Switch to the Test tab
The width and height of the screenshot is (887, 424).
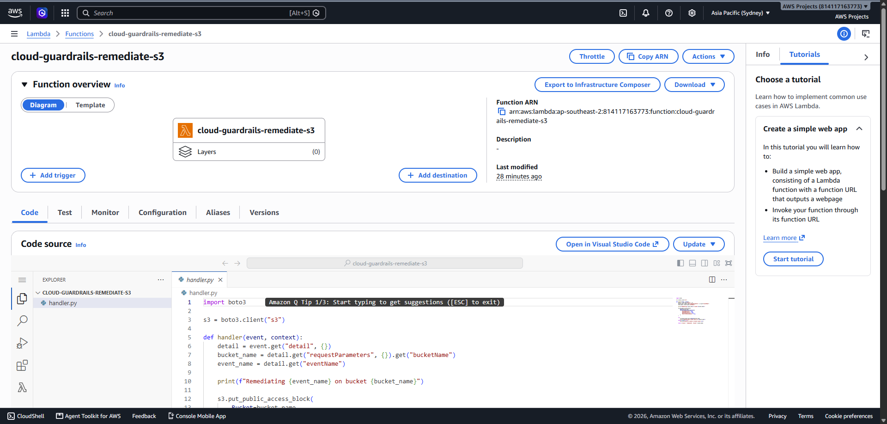(65, 212)
